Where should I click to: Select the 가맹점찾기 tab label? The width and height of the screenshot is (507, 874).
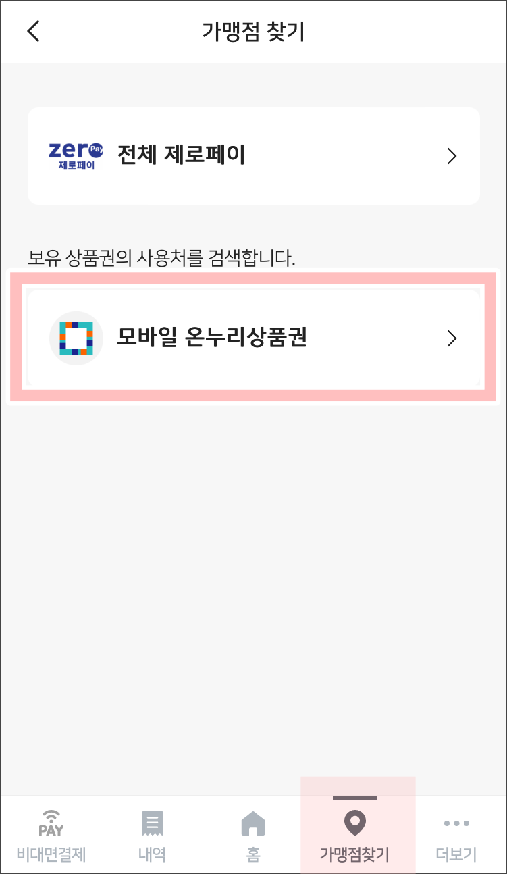click(x=355, y=854)
